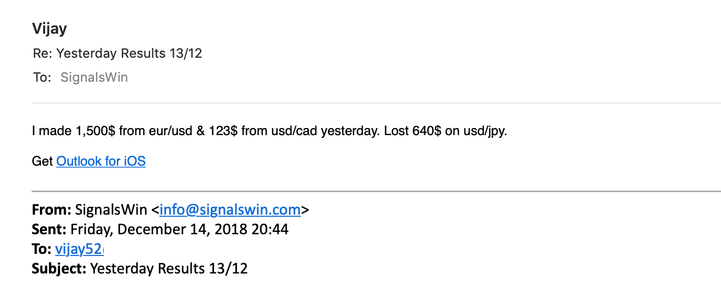Select the subject line Re: Yesterday Results 13/12

117,53
